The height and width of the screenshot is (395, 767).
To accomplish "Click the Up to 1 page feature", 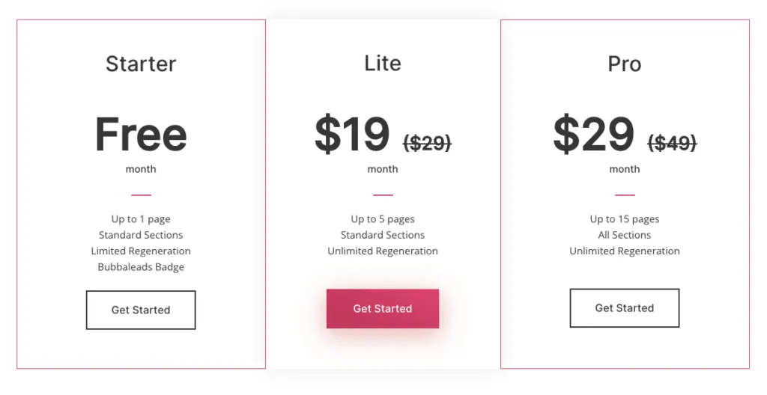I will pos(141,219).
